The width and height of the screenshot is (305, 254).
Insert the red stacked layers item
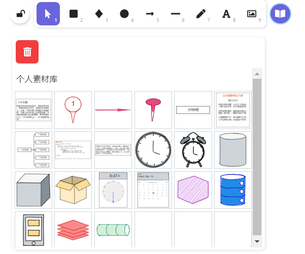[x=73, y=230]
